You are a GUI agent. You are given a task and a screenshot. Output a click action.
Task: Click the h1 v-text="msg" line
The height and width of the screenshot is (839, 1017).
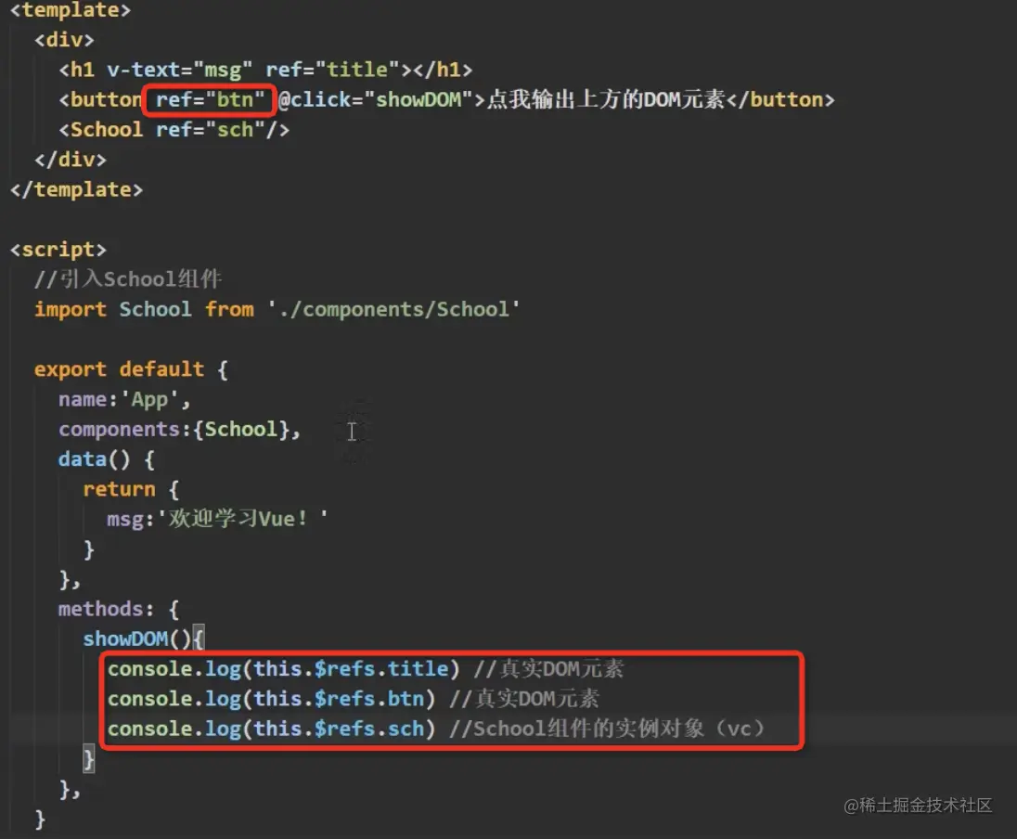point(265,70)
